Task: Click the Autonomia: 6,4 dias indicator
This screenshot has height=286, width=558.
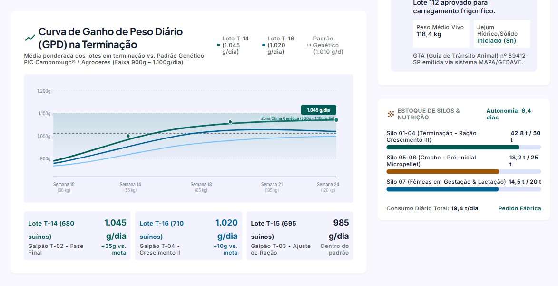Action: pyautogui.click(x=509, y=114)
